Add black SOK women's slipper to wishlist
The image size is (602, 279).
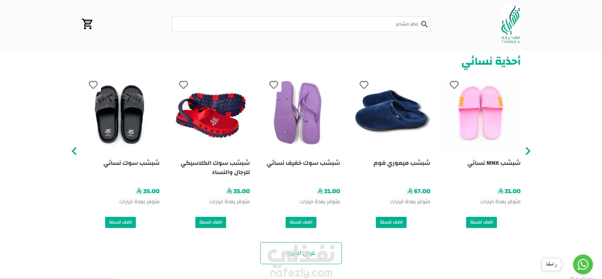93,85
